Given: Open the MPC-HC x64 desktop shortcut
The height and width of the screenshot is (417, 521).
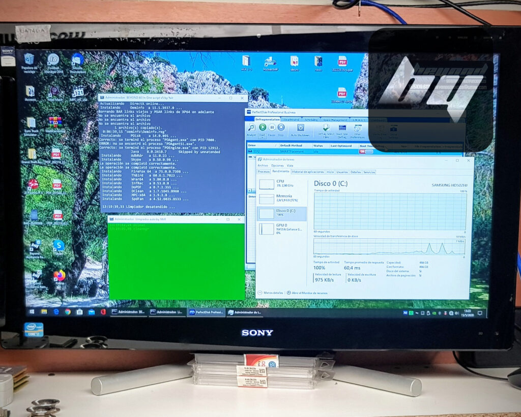Looking at the screenshot, I should [x=78, y=94].
